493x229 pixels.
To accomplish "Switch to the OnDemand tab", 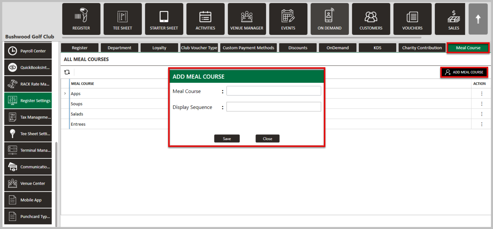I will (338, 48).
